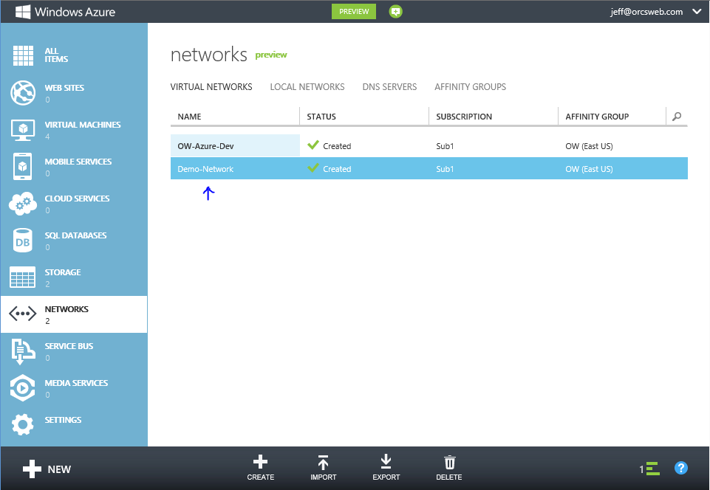Switch to the DNS Servers tab
This screenshot has width=710, height=490.
point(389,87)
